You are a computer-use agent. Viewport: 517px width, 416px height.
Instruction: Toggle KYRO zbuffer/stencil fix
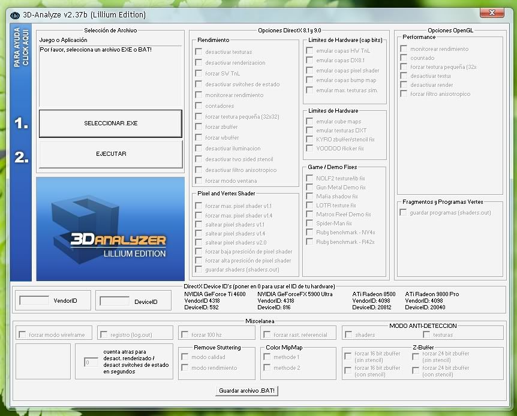coord(309,139)
